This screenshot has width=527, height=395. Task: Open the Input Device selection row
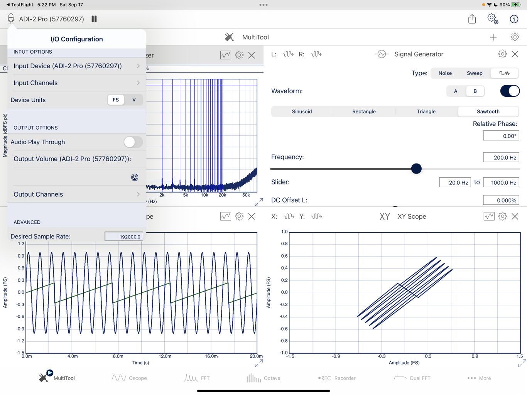click(x=77, y=66)
